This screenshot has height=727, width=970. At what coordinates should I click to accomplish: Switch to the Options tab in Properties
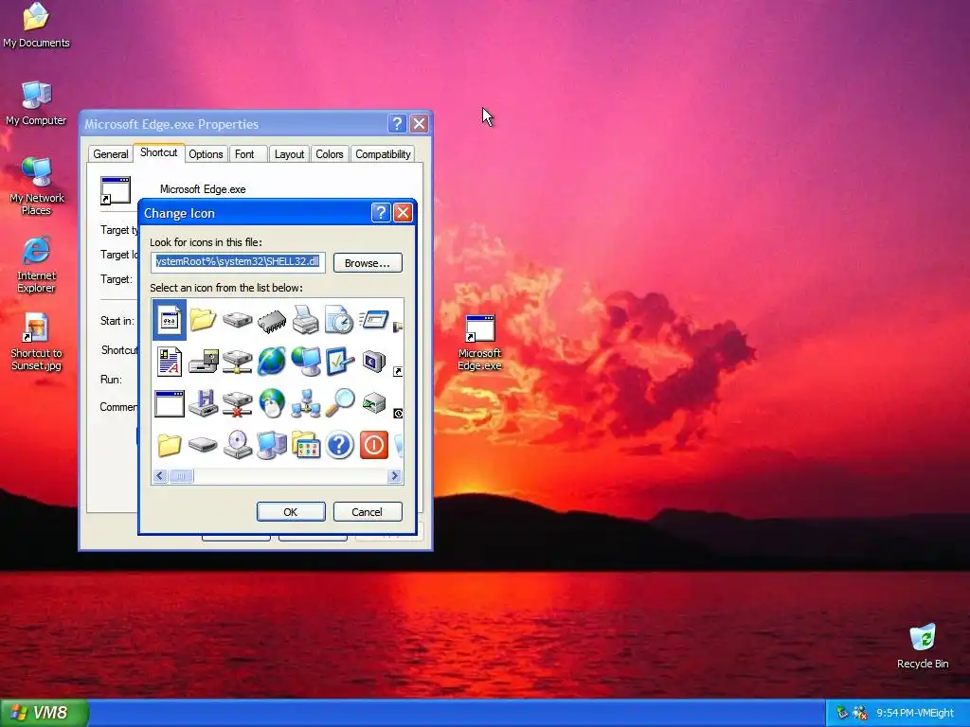point(206,154)
